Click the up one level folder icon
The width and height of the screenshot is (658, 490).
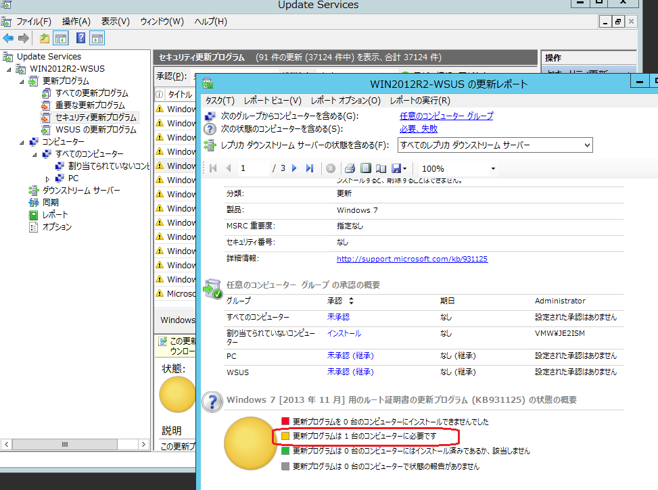click(x=45, y=39)
